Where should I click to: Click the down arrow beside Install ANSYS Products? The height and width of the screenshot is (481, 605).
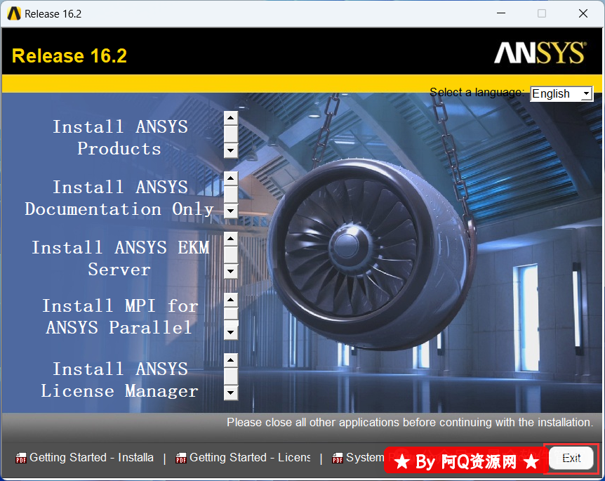click(x=231, y=150)
